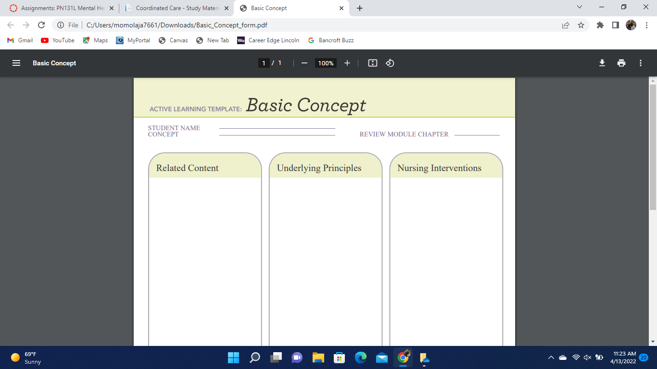Open the PDF download icon
Viewport: 657px width, 369px height.
click(602, 63)
